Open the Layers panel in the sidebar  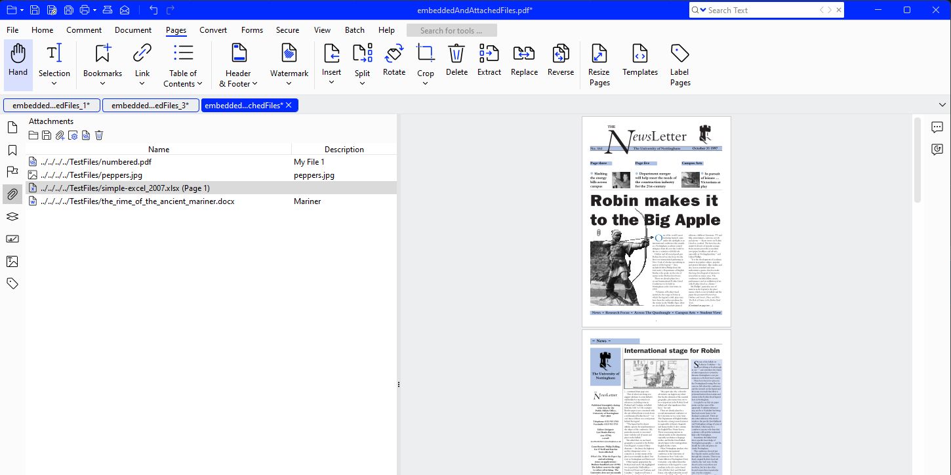tap(12, 217)
